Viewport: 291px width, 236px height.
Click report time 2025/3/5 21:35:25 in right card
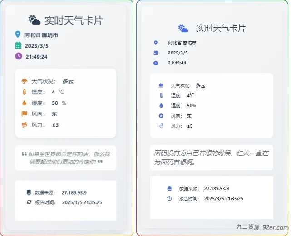224,198
